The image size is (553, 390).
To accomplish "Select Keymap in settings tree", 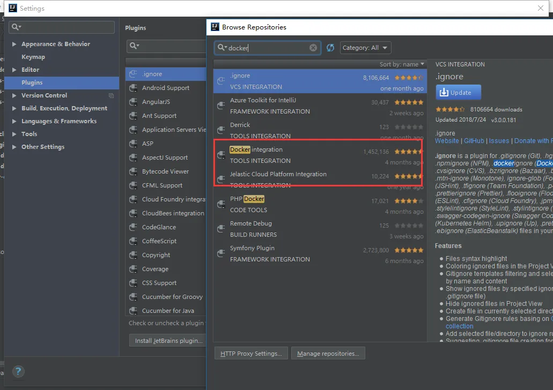I will 33,57.
